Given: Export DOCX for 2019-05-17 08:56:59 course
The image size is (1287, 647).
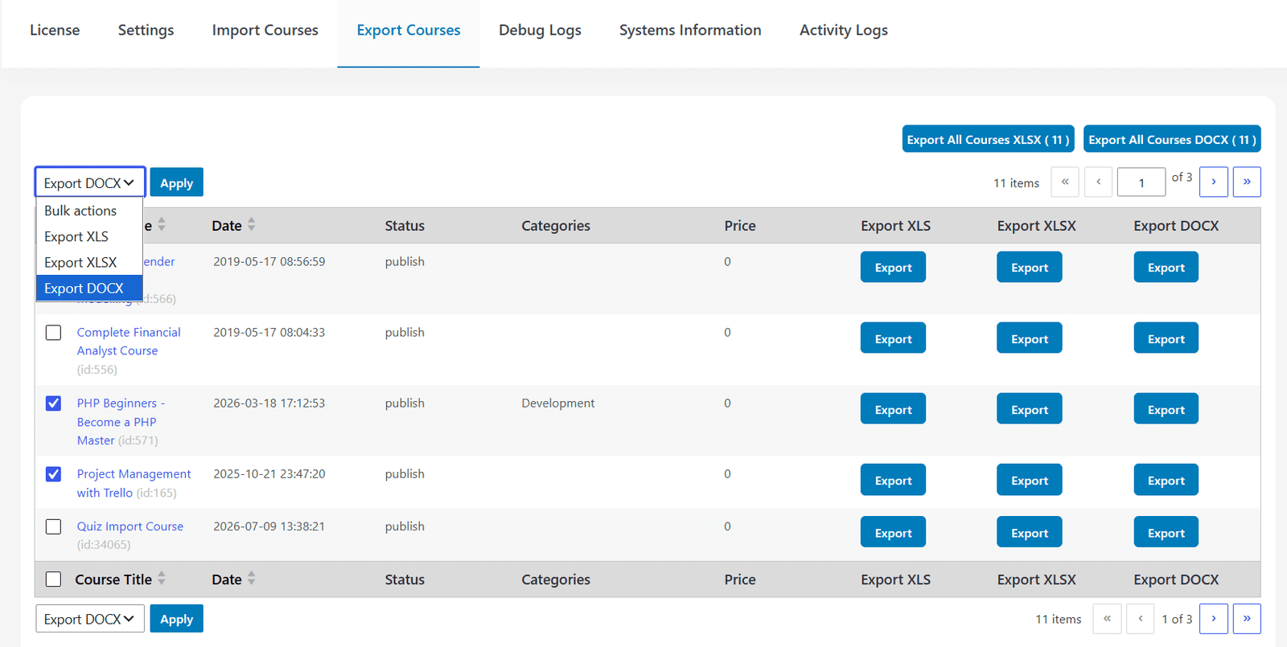Looking at the screenshot, I should click(x=1166, y=267).
